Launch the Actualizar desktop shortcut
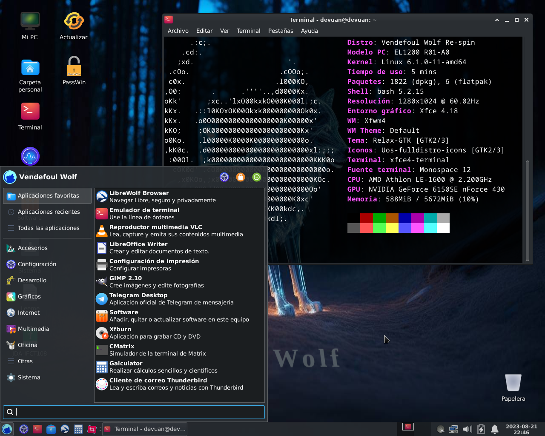Screen dimensions: 545x436 pos(74,26)
